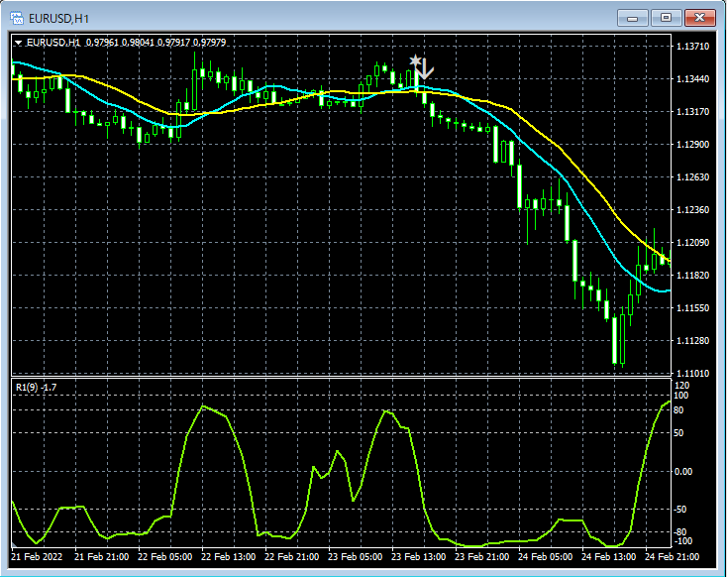
Task: Click price level 1.12360 on the scale
Action: pos(692,210)
